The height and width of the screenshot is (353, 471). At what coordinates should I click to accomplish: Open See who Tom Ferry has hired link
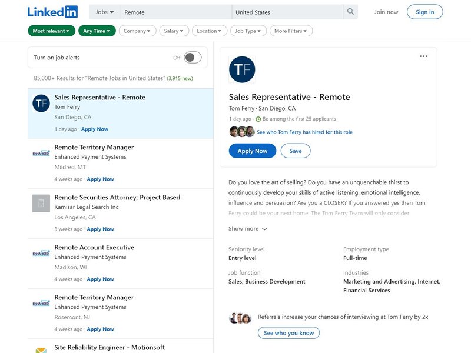pyautogui.click(x=304, y=132)
